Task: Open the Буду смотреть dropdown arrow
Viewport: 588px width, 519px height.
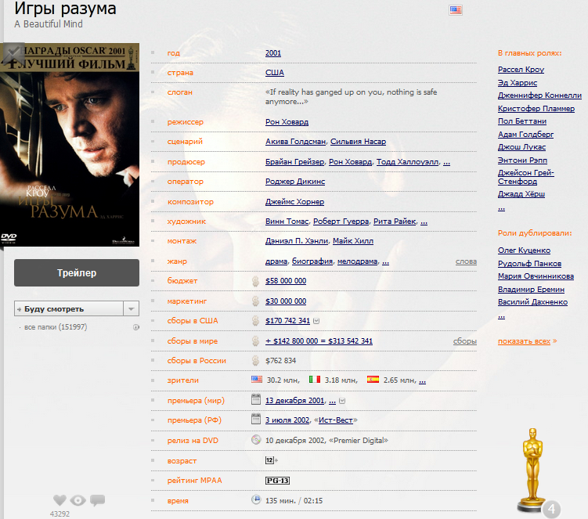Action: 132,309
